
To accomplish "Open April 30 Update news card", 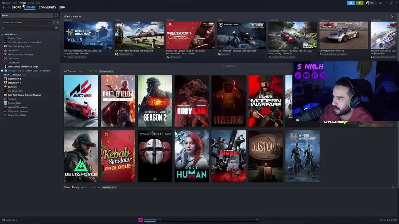I will coord(88,40).
